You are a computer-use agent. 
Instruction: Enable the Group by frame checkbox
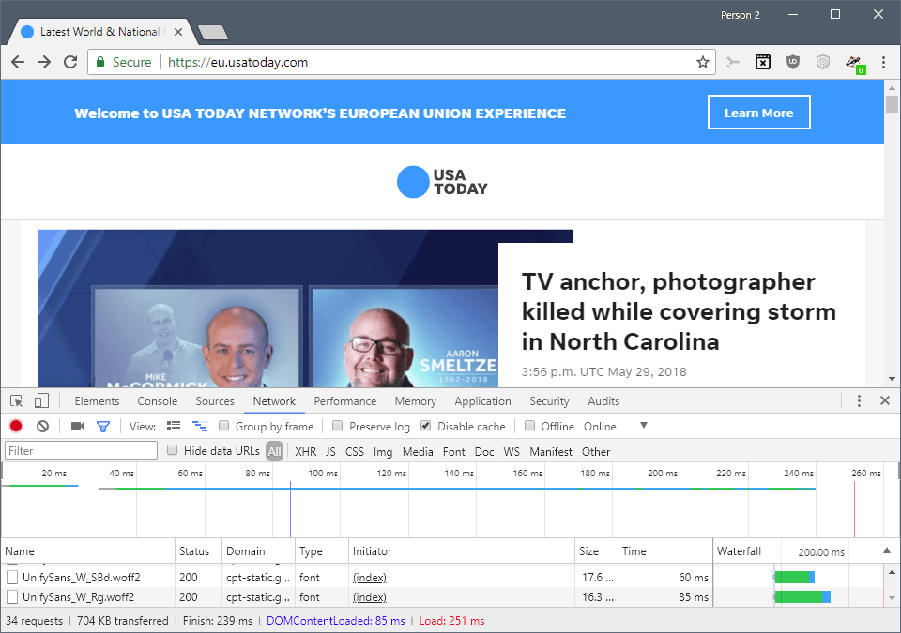coord(224,426)
